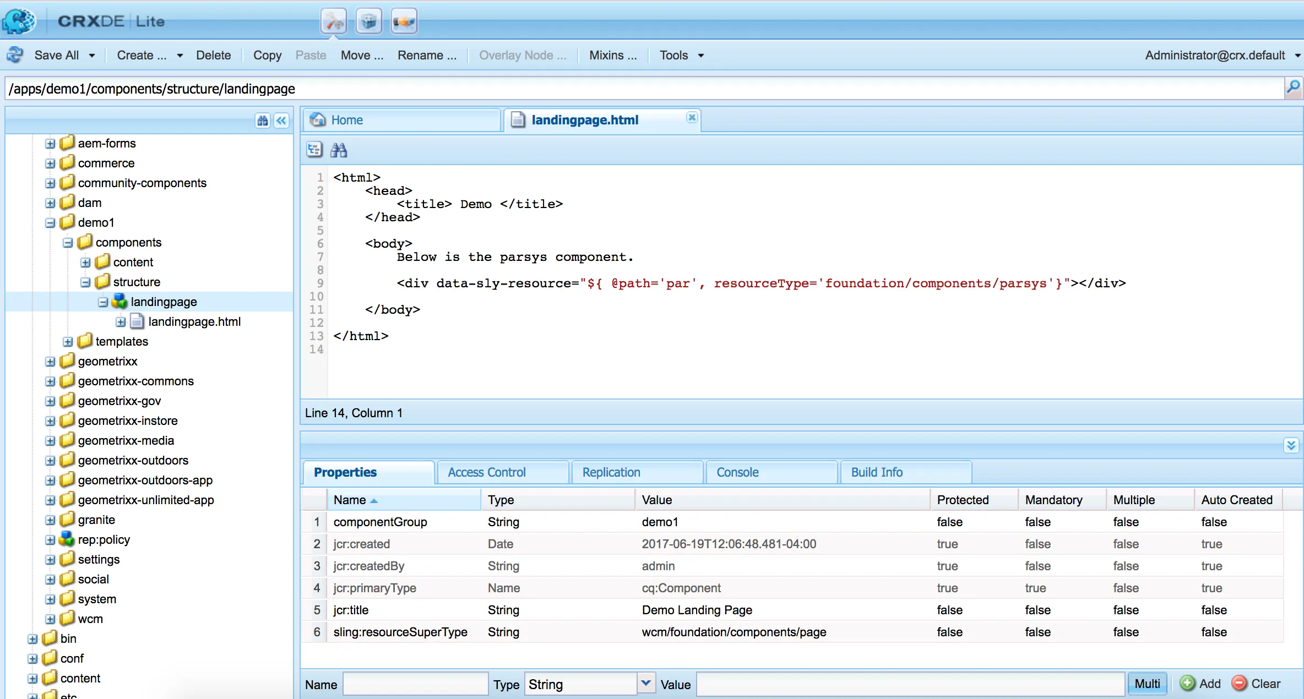
Task: Switch to the Access Control tab
Action: 486,472
